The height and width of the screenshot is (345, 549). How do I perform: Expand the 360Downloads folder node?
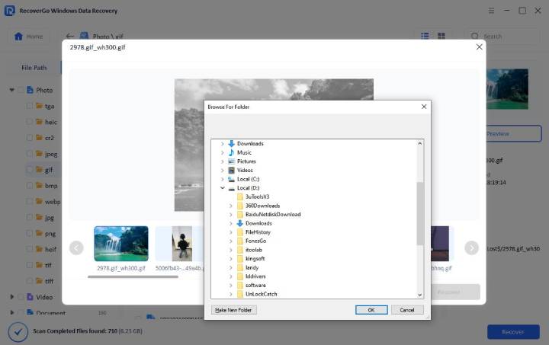coord(231,206)
